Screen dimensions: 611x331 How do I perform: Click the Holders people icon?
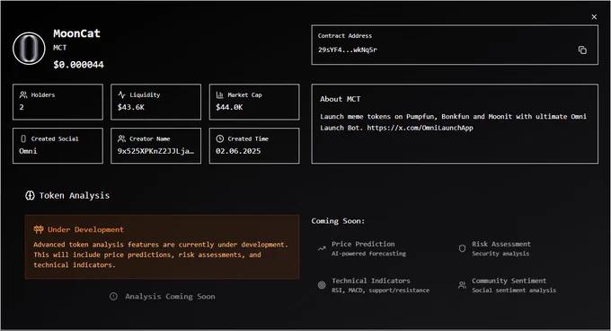(x=23, y=94)
